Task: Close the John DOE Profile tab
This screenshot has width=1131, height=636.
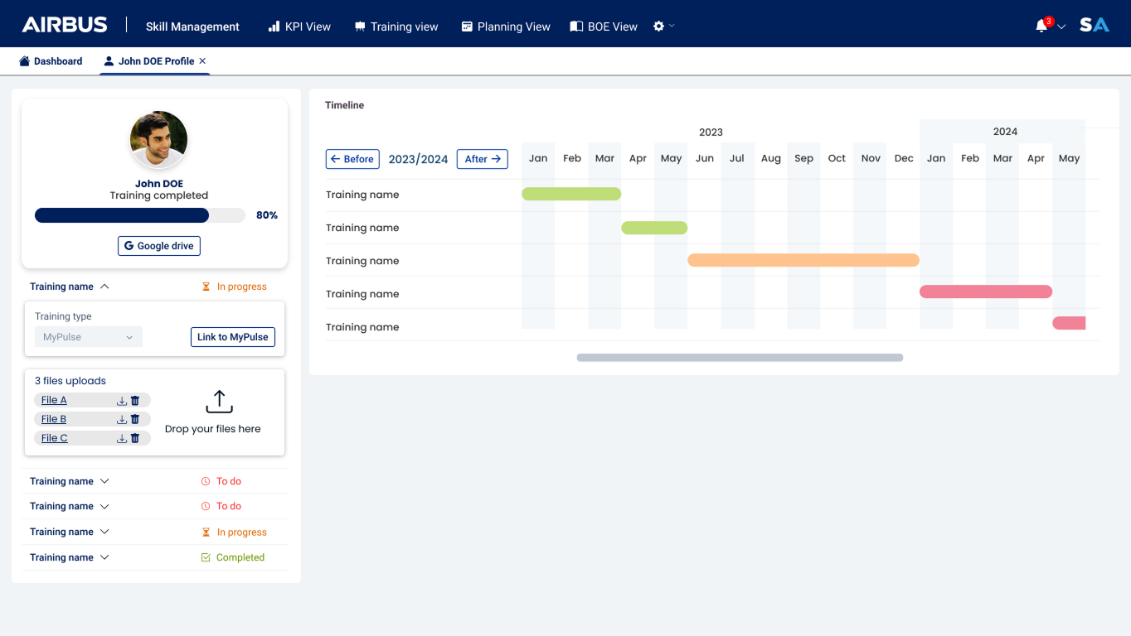Action: click(202, 61)
